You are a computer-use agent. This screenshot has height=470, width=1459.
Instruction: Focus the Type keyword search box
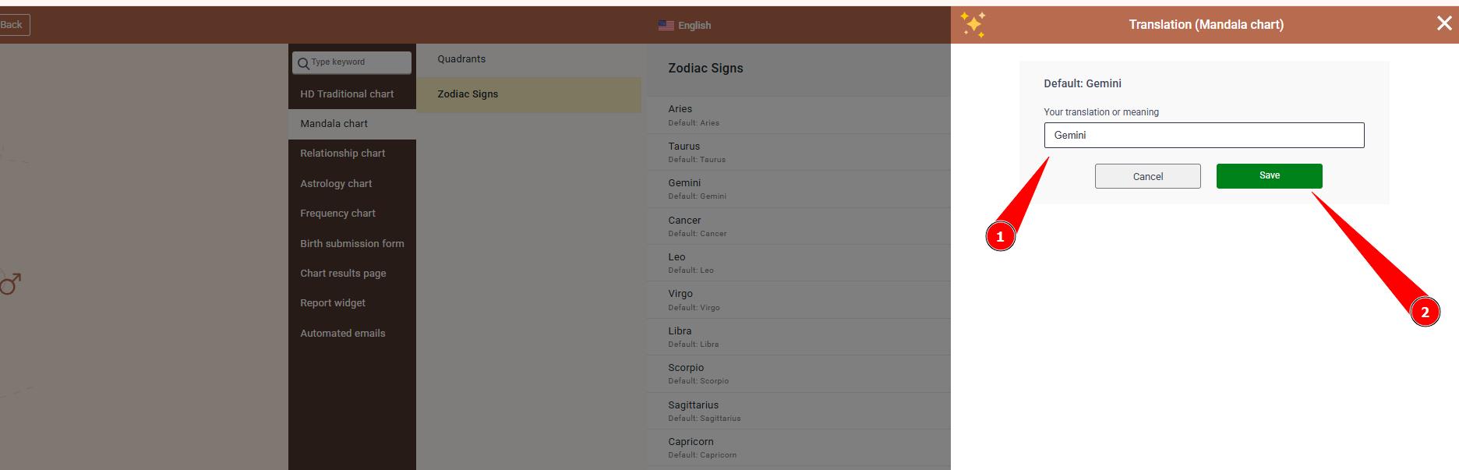click(x=359, y=62)
